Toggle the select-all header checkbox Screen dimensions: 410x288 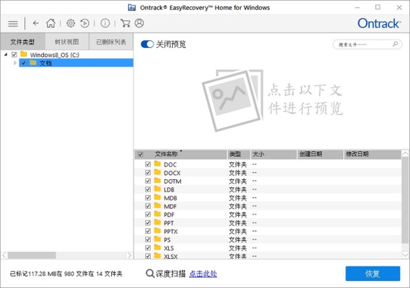[x=140, y=154]
